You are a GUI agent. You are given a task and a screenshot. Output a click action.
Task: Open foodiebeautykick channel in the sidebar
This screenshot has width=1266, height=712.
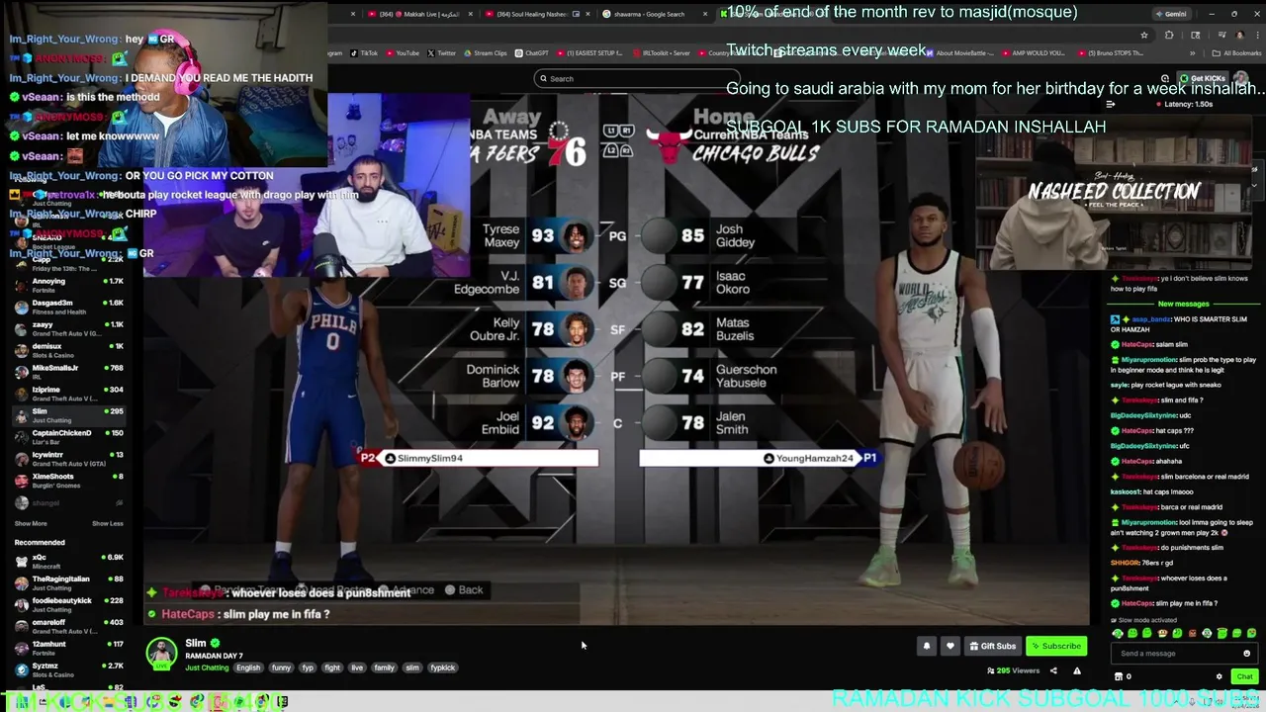click(69, 605)
